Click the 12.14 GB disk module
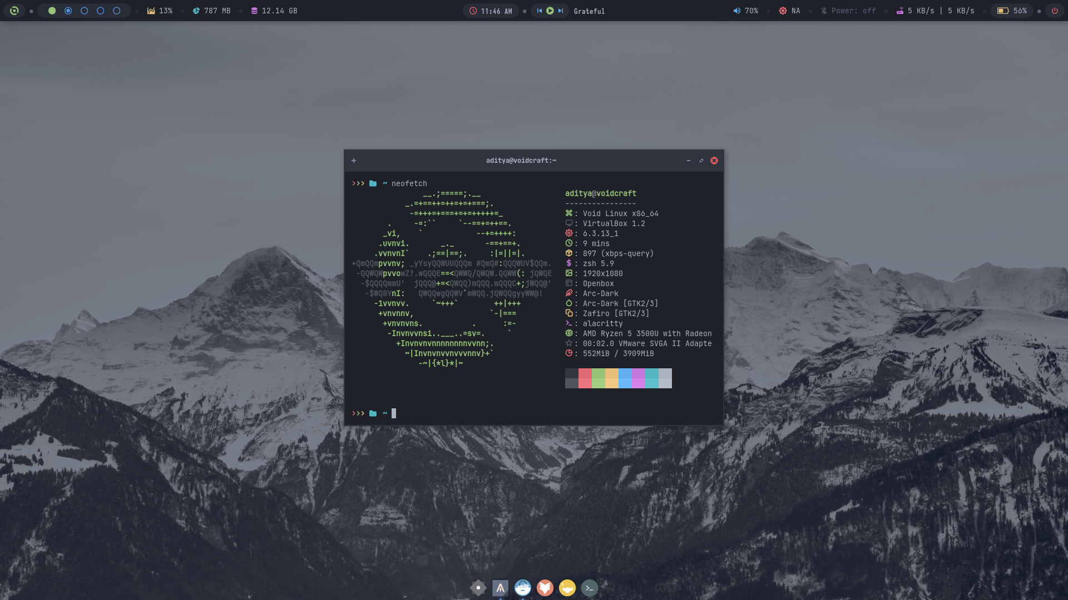This screenshot has height=600, width=1068. [274, 11]
